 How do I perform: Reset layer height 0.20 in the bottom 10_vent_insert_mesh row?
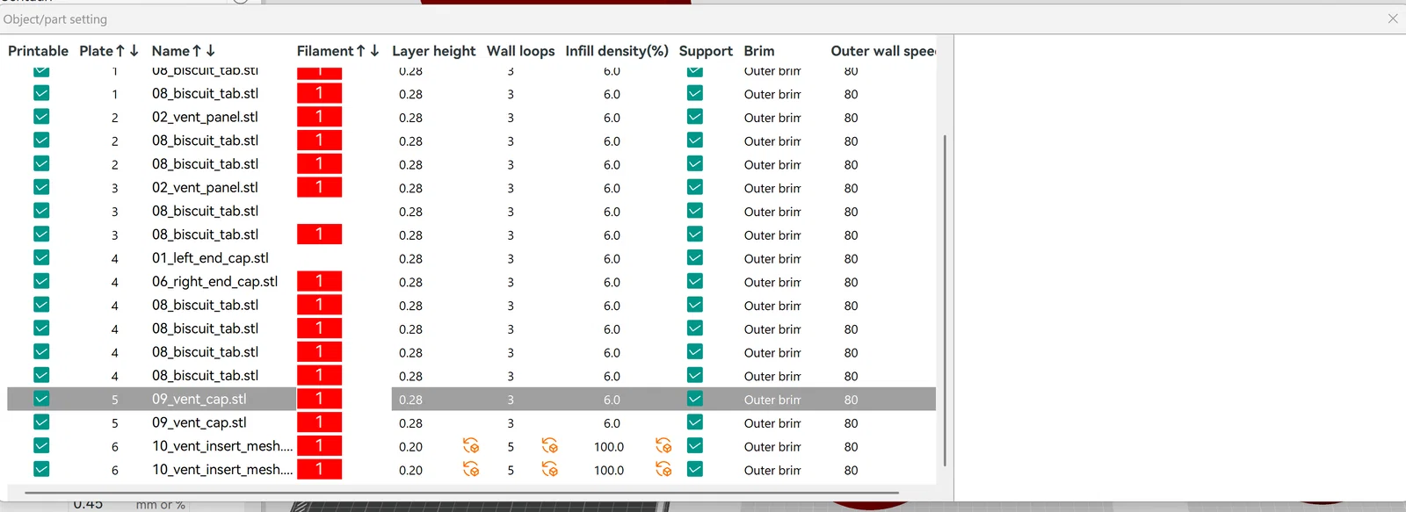(471, 469)
